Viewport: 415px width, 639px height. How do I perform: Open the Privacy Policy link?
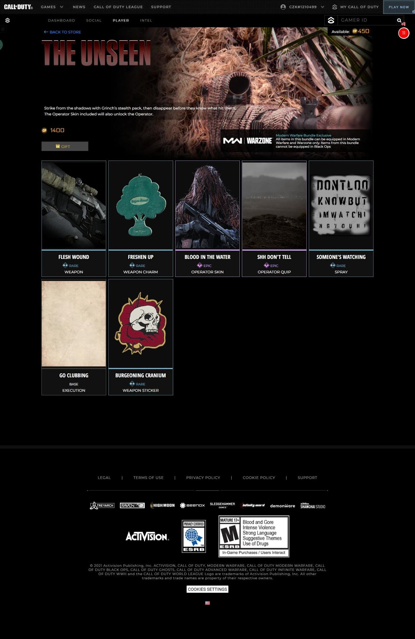(x=203, y=478)
